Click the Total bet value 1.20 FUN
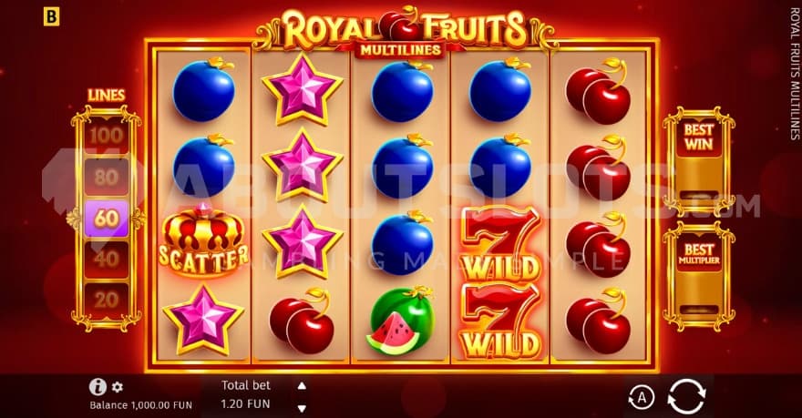 click(245, 403)
